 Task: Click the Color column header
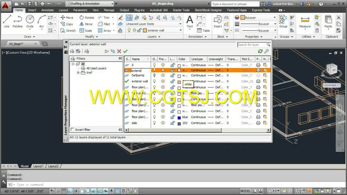(183, 59)
